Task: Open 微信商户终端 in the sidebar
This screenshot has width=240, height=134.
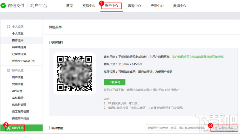Action: point(21,118)
